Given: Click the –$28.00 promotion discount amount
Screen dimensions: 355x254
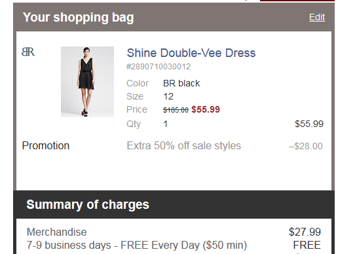Looking at the screenshot, I should pos(306,146).
